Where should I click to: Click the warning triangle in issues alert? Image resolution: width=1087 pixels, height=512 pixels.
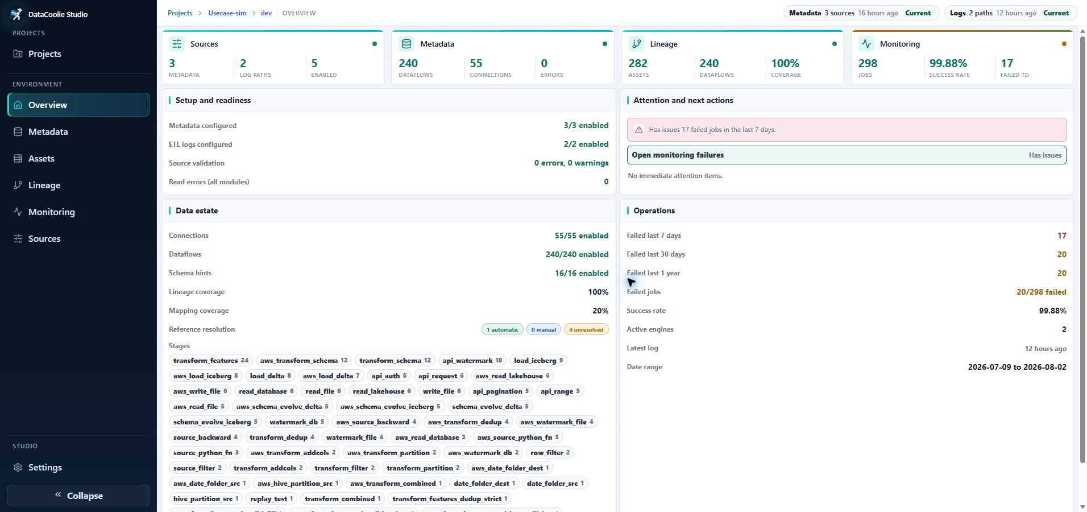(x=638, y=130)
